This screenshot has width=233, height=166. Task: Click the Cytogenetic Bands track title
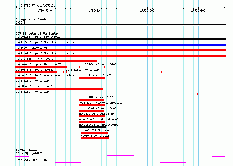tap(31, 19)
